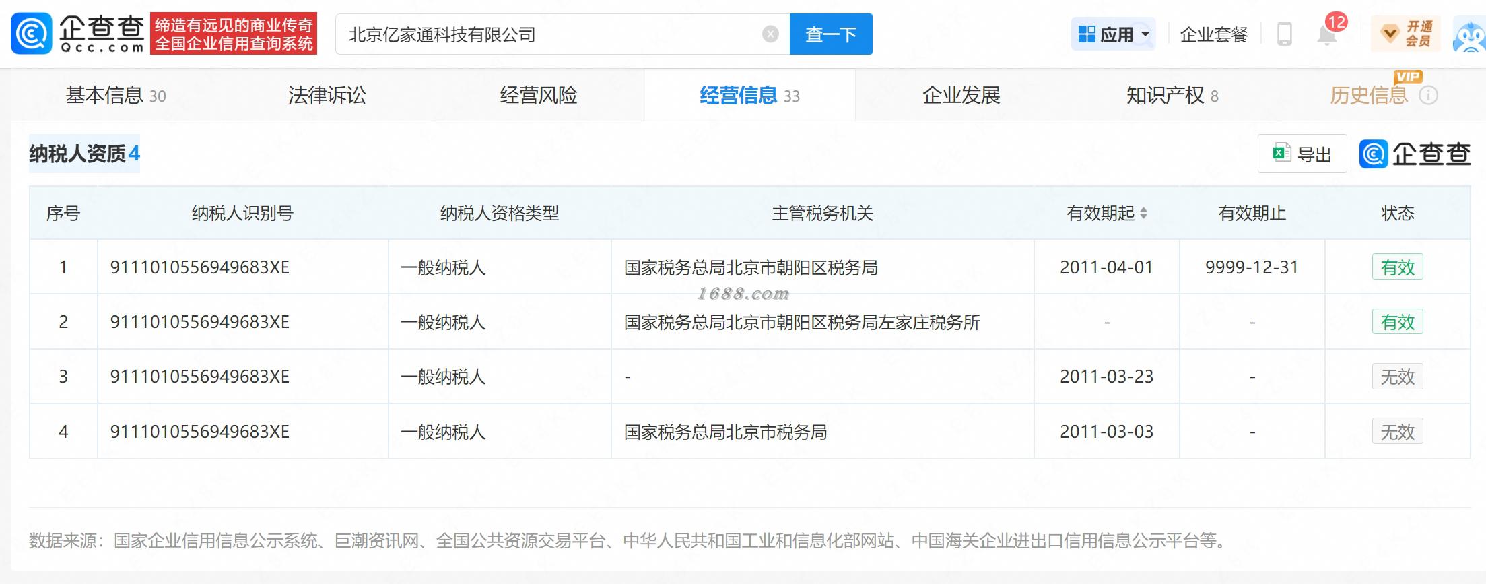The height and width of the screenshot is (584, 1486).
Task: Open the 历史信息 VIP tab
Action: click(x=1369, y=96)
